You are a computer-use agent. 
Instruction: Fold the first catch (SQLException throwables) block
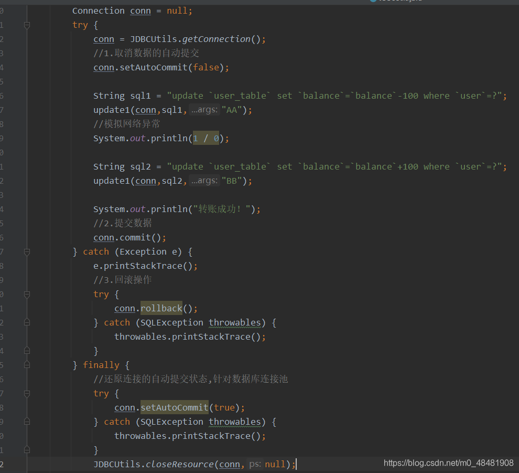click(x=27, y=322)
